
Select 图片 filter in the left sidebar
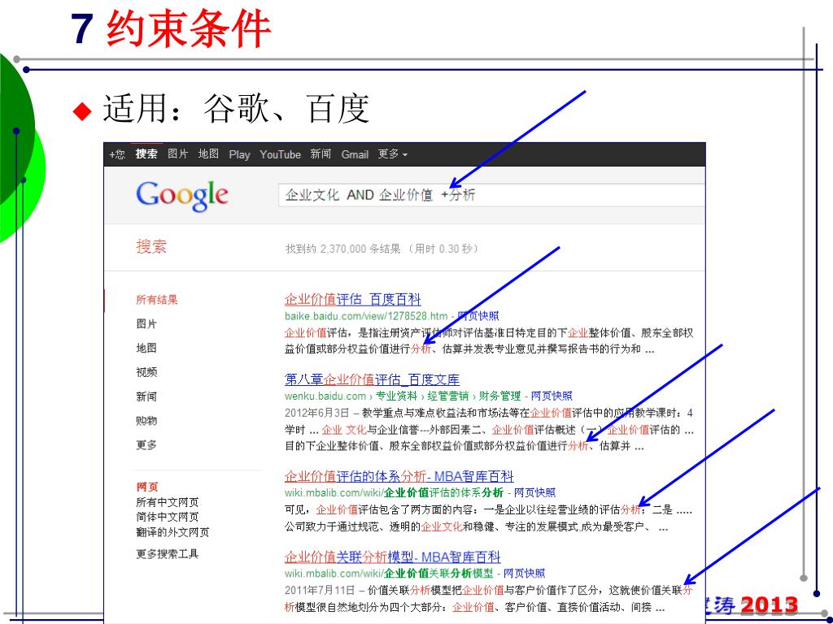146,323
